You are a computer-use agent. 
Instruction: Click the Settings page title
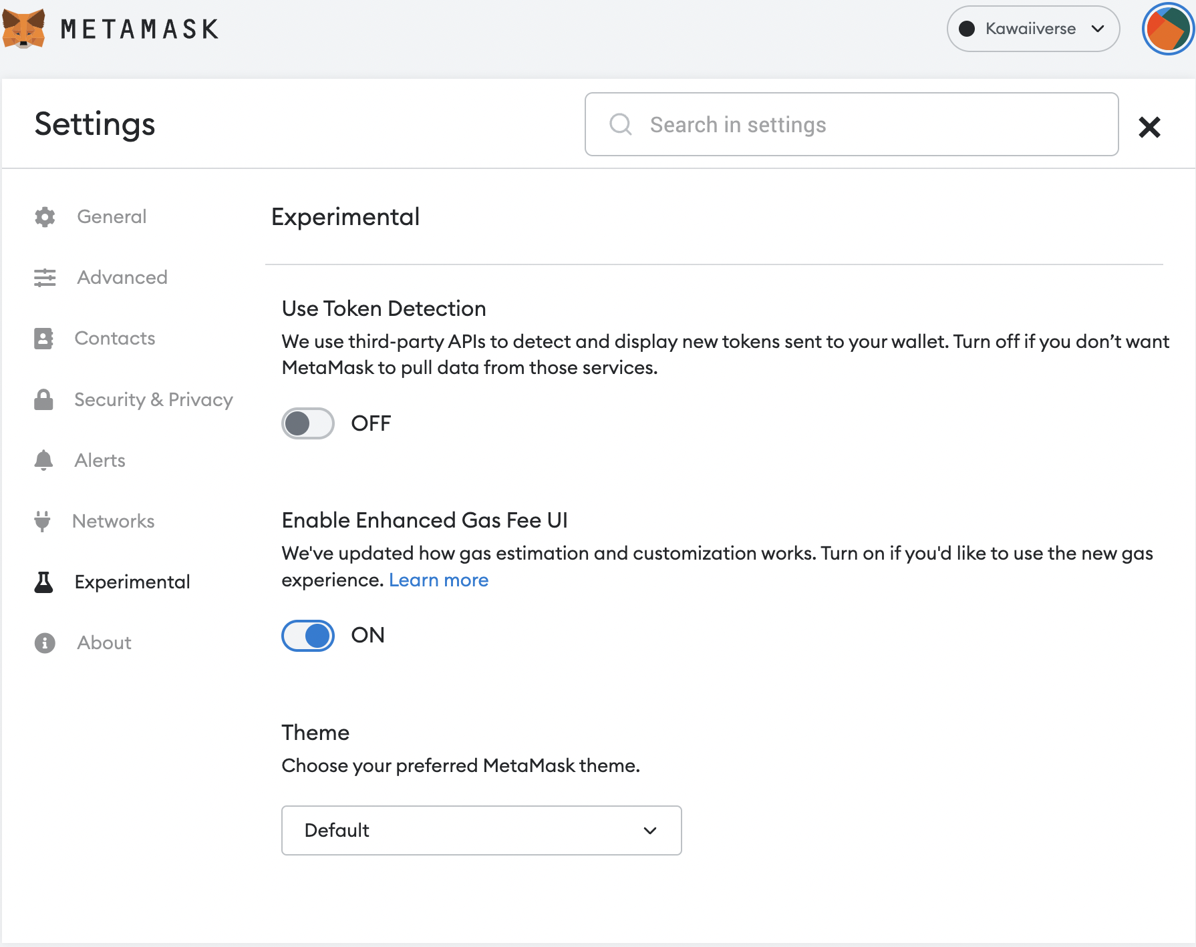[x=95, y=124]
